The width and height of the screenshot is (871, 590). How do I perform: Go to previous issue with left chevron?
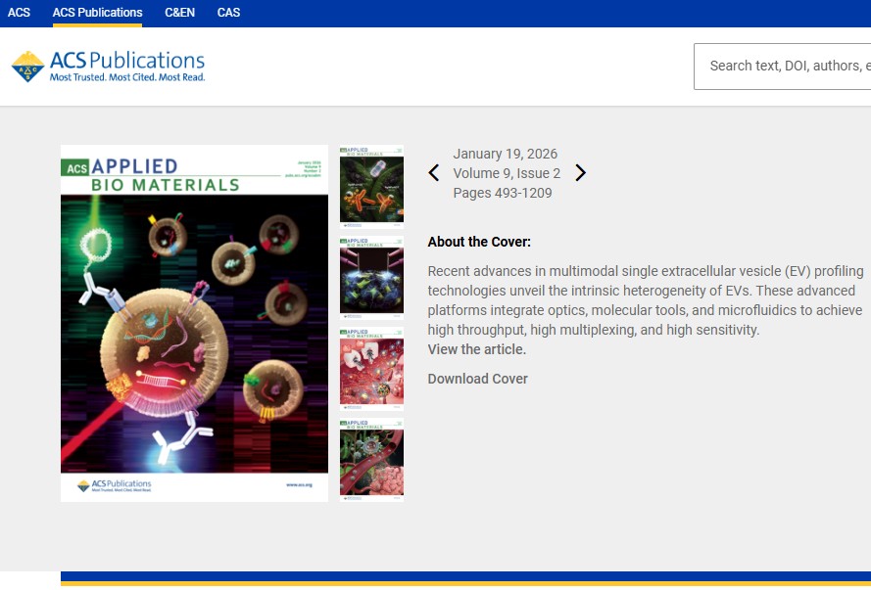pyautogui.click(x=434, y=173)
